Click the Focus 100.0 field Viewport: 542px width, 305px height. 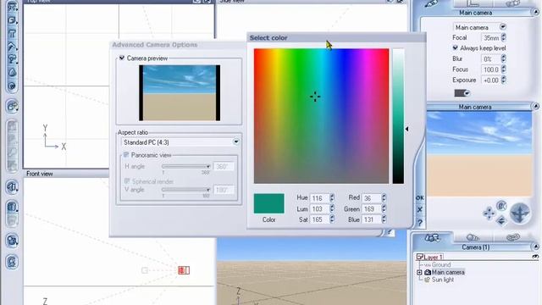pyautogui.click(x=491, y=69)
